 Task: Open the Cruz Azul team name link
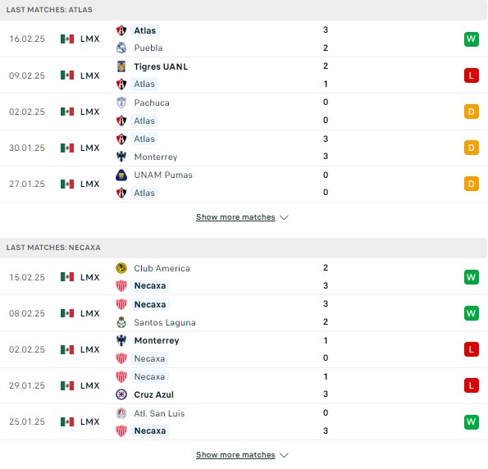coord(153,394)
